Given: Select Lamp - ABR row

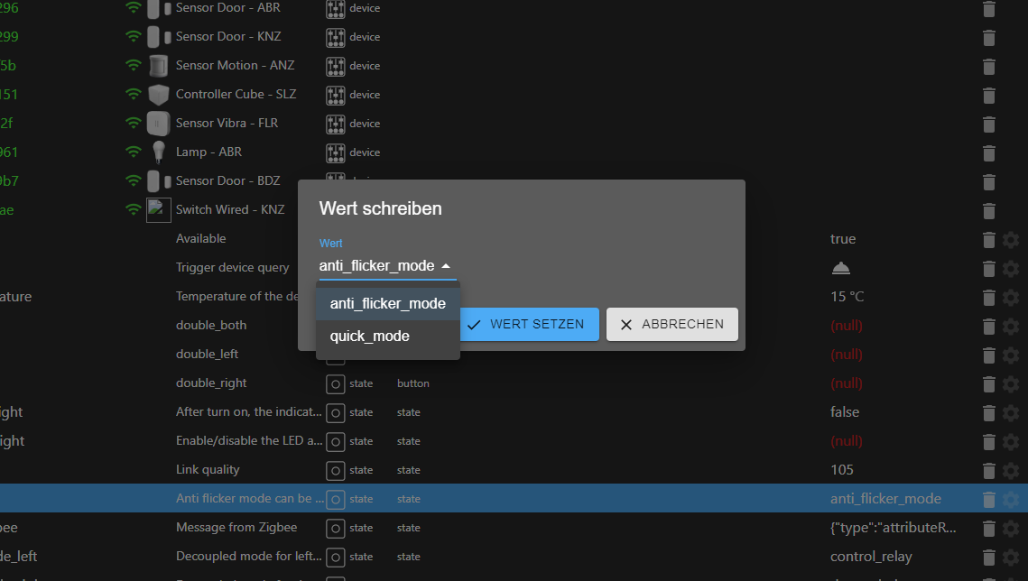Looking at the screenshot, I should coord(514,152).
